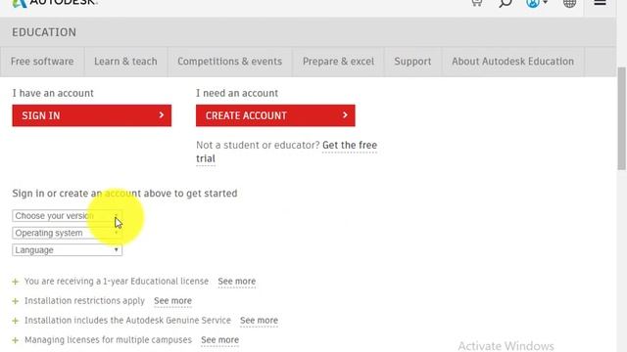This screenshot has height=352, width=627.
Task: Open the Support tab
Action: point(412,62)
